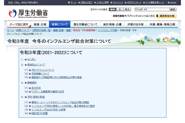Open ワクチン・治療薬等の確保の状況 link
The image size is (185, 123).
(47, 92)
